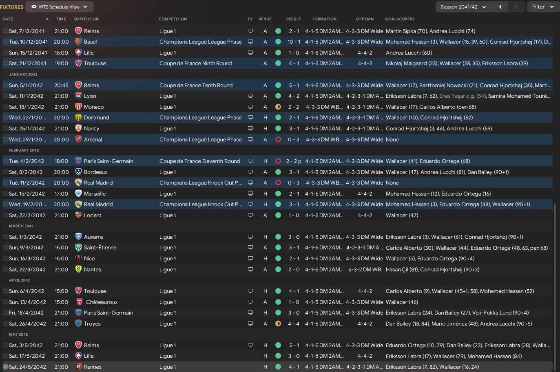Click the Dortmund club badge icon
560x372 pixels.
[x=79, y=117]
